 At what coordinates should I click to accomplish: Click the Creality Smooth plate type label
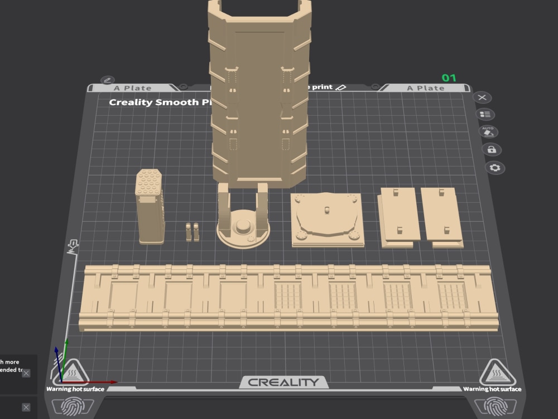[x=160, y=102]
